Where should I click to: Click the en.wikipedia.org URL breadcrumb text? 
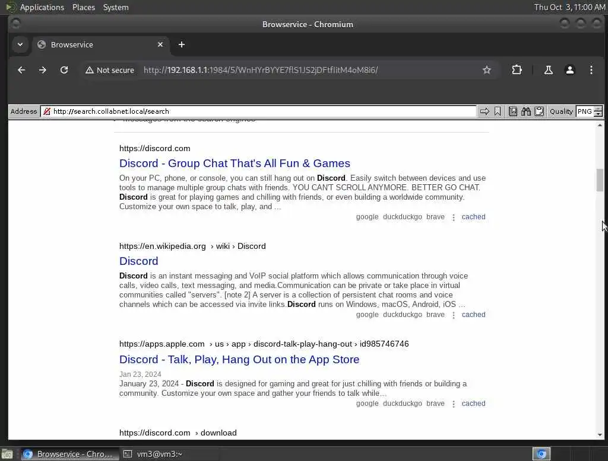point(192,246)
